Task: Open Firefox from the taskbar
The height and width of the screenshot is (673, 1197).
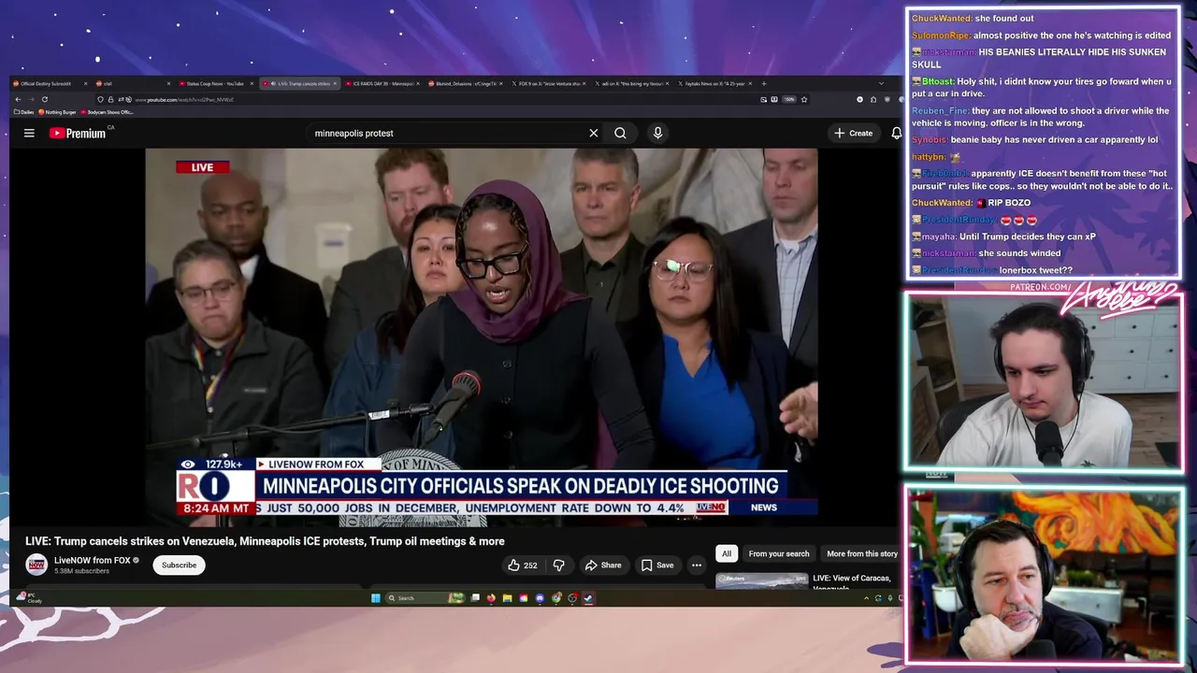Action: coord(491,598)
